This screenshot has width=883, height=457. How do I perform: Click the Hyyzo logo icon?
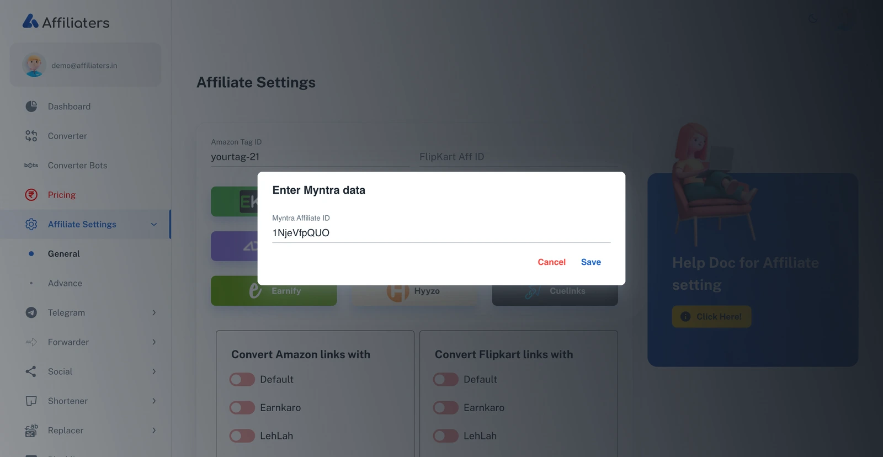(x=398, y=292)
